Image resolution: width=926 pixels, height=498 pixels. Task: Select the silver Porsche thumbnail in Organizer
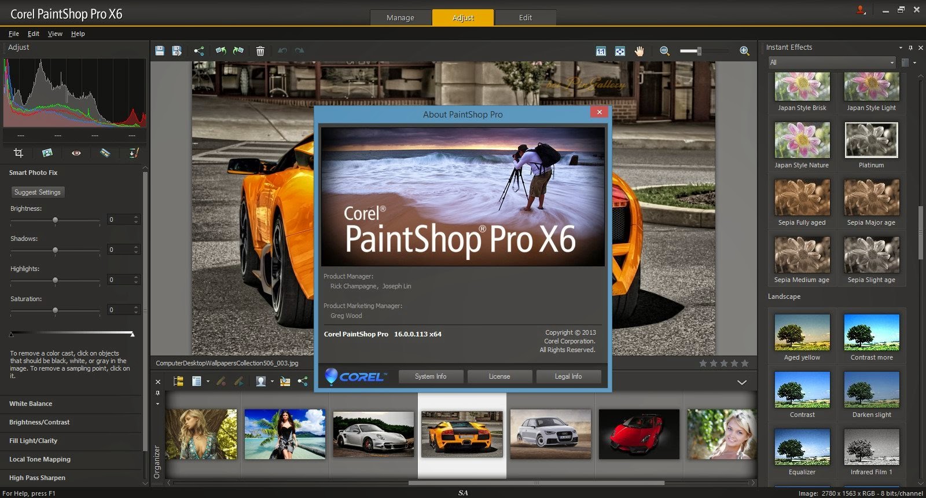373,434
